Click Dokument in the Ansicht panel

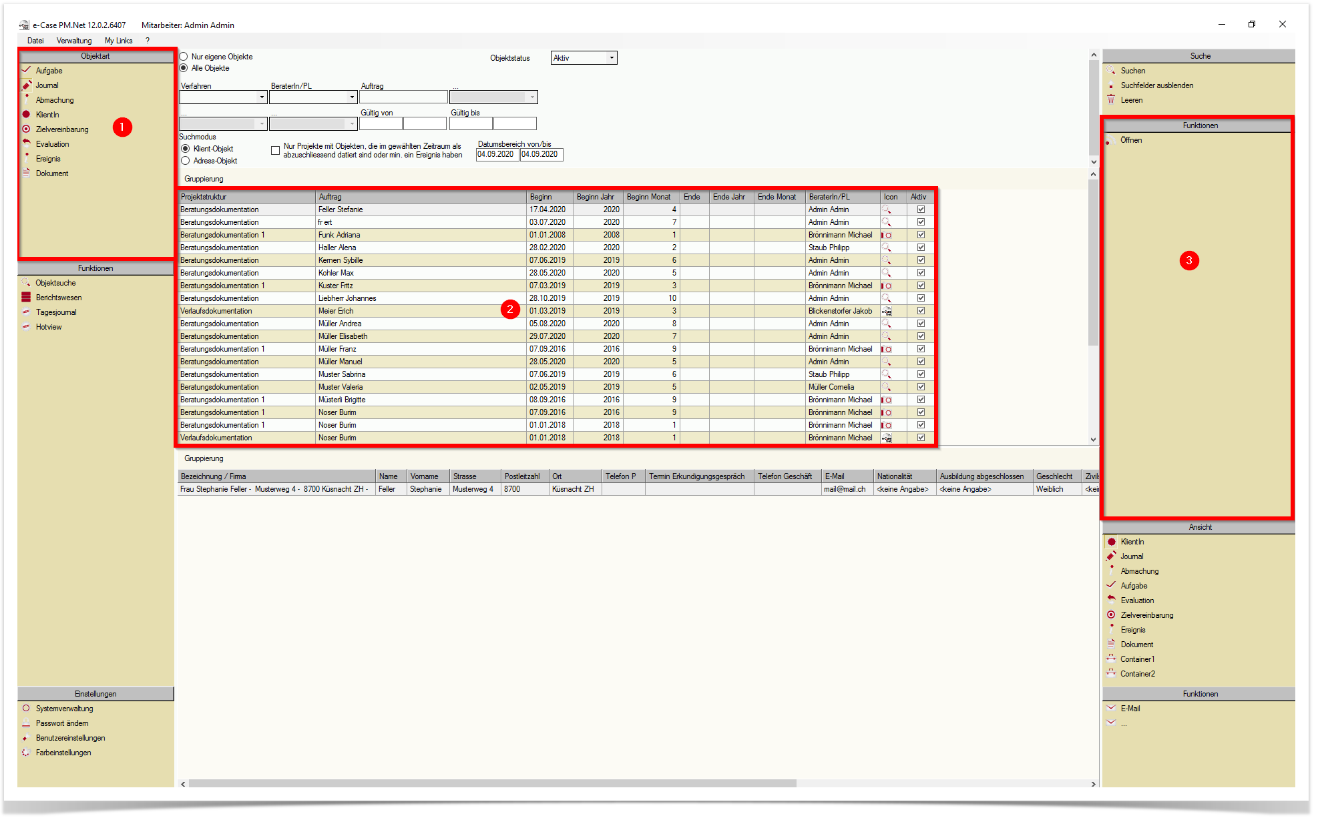click(1136, 645)
